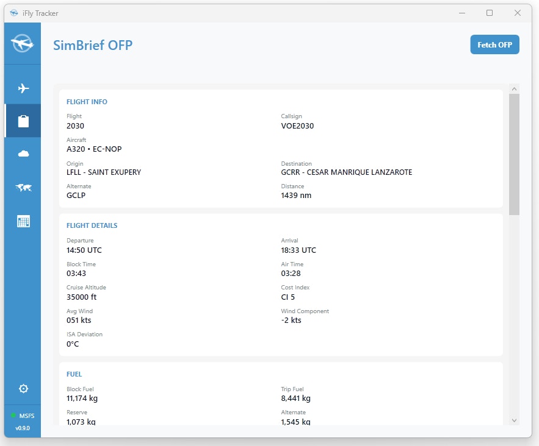Screen dimensions: 539x446
Task: Click the FLIGHT DETAILS section heading
Action: (92, 225)
